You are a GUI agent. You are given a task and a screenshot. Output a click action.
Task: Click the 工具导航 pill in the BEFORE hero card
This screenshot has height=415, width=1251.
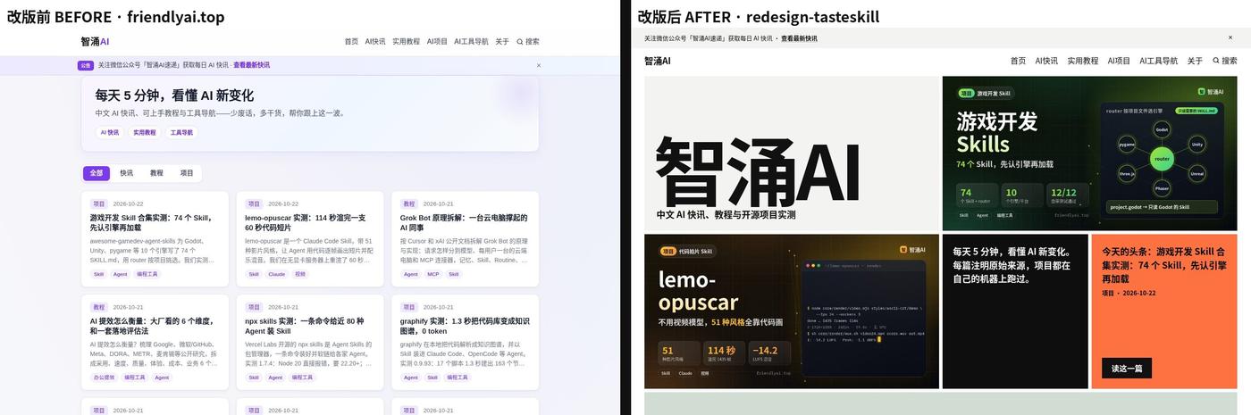(x=181, y=132)
